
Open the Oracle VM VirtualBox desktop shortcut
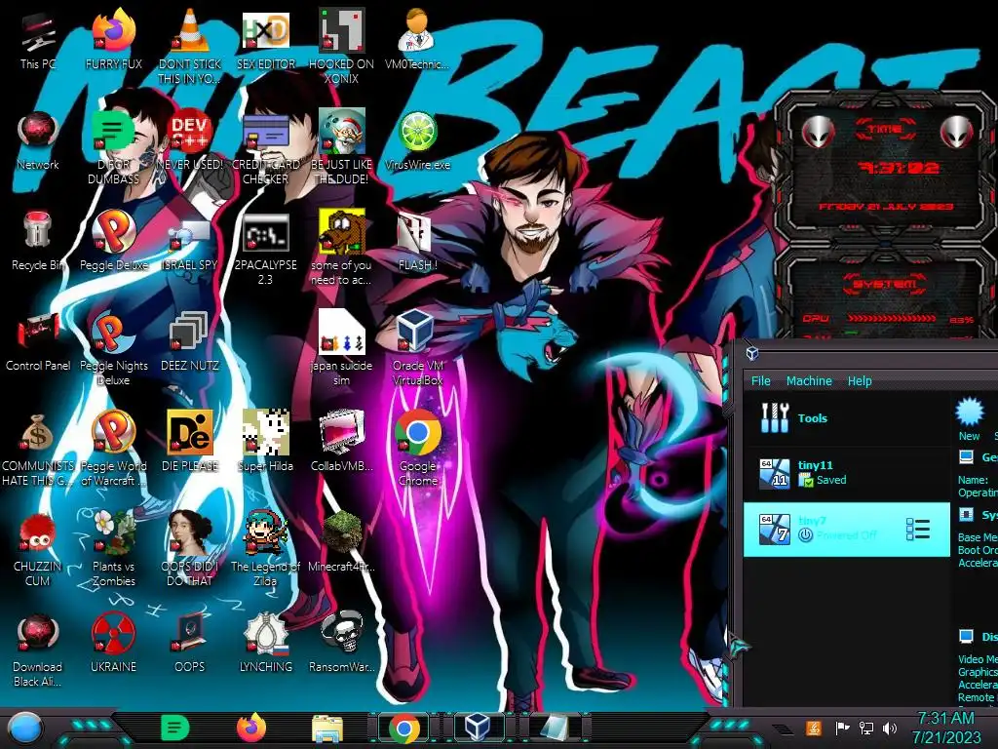click(x=417, y=349)
